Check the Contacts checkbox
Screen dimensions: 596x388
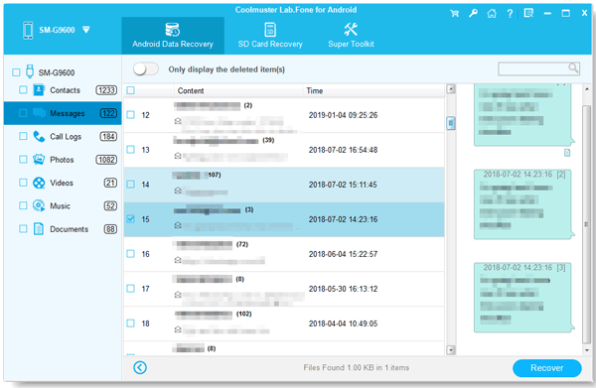coord(23,90)
